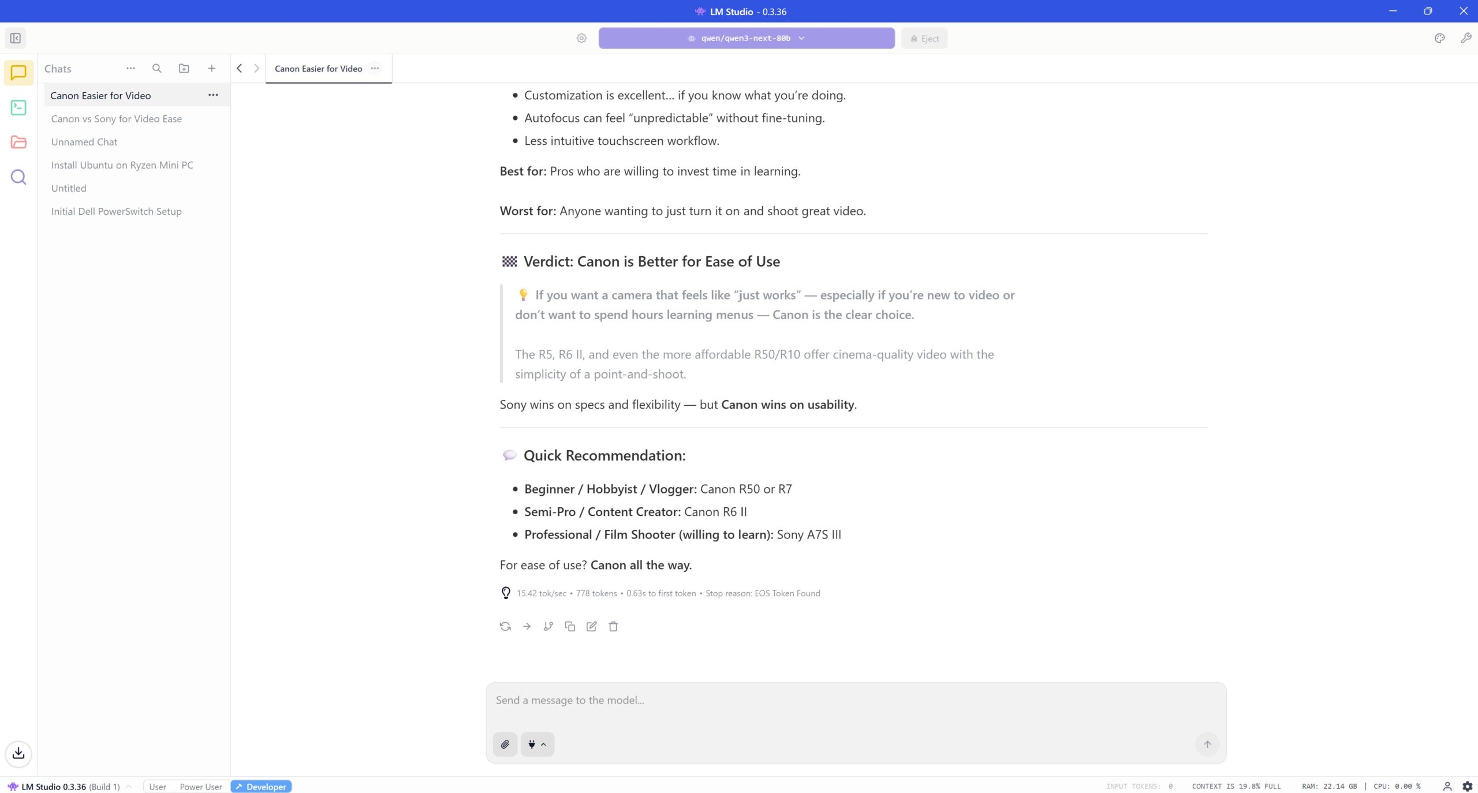Attach a file with paperclip icon

(x=505, y=744)
